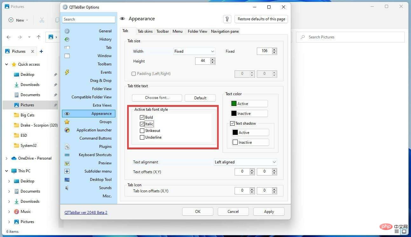Switch to the Menu tab
This screenshot has height=237, width=411.
(177, 31)
